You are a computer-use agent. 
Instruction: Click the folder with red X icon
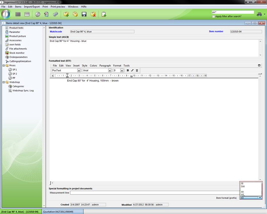[x=93, y=14]
